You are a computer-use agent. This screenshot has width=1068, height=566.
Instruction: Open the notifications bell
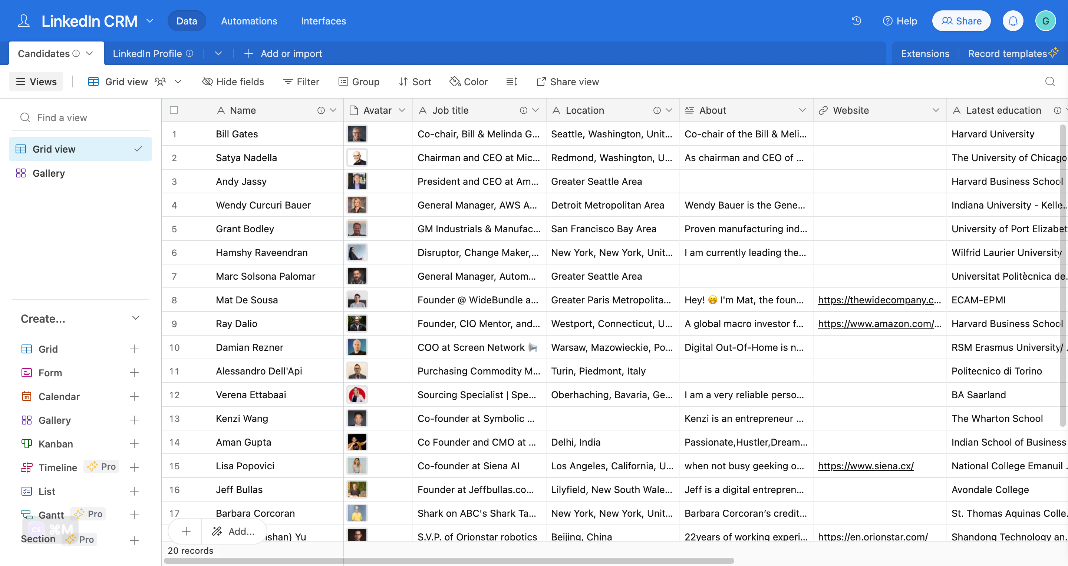1013,21
